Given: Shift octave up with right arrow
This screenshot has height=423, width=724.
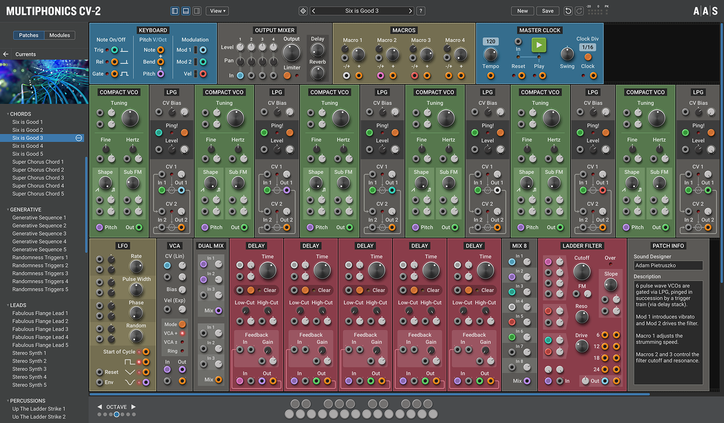Looking at the screenshot, I should (x=134, y=407).
